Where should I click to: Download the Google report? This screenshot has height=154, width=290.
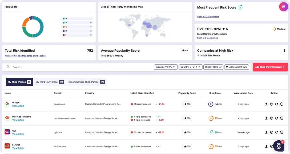(x=266, y=104)
